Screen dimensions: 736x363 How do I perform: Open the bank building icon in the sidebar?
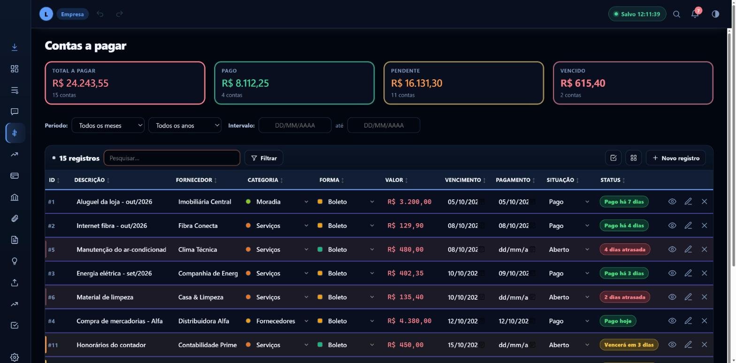pos(15,197)
